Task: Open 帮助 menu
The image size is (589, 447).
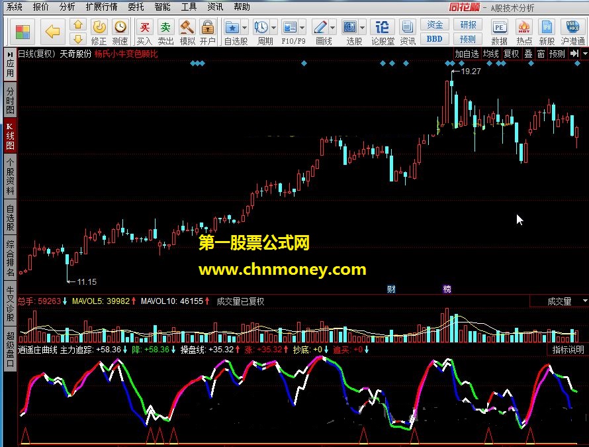Action: tap(242, 7)
